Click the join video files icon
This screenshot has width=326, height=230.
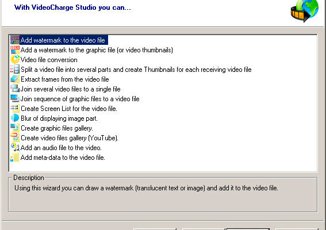pyautogui.click(x=15, y=89)
